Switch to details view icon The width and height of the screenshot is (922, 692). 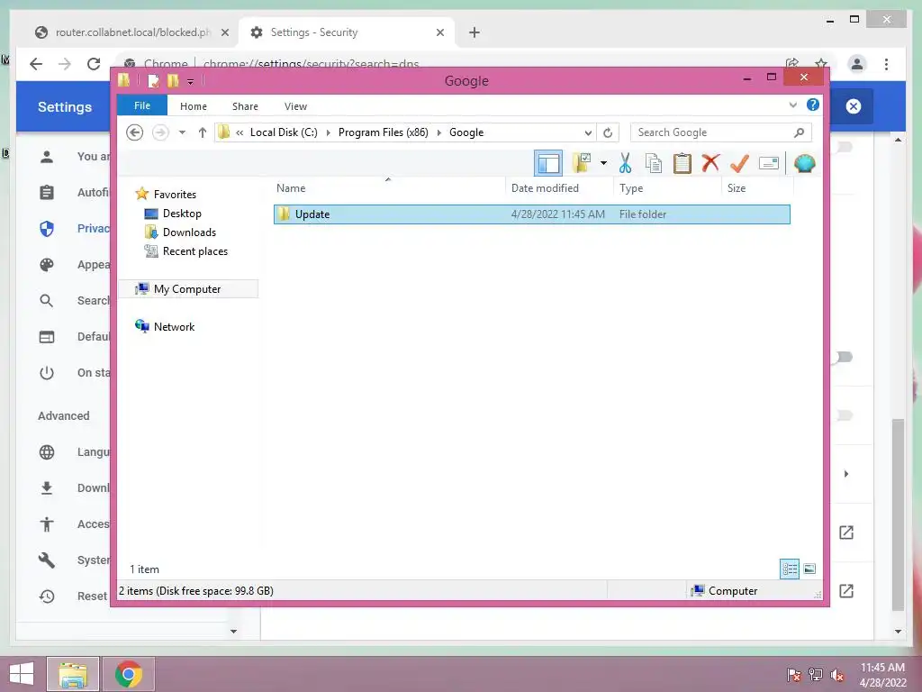point(789,569)
